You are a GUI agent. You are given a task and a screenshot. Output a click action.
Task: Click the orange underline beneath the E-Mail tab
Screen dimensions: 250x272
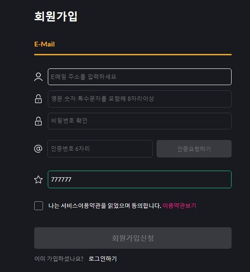point(133,55)
